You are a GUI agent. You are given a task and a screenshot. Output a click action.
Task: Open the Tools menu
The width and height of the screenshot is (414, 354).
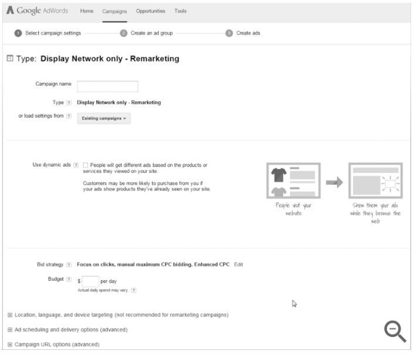click(x=180, y=11)
